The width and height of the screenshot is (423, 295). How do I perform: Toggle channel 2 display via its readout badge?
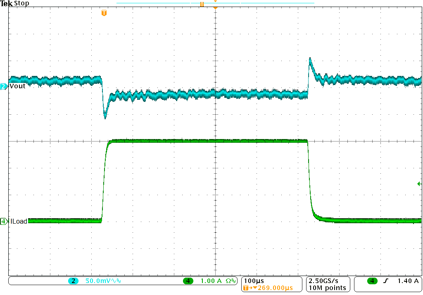coord(72,280)
